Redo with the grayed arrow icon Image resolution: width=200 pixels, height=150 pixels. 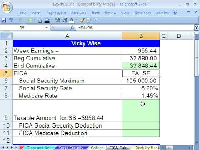[x=20, y=20]
